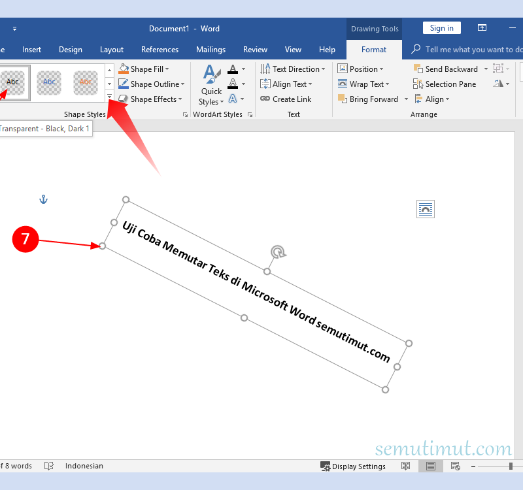Open Customize Quick Access Toolbar arrow
Viewport: 523px width, 490px height.
(14, 29)
